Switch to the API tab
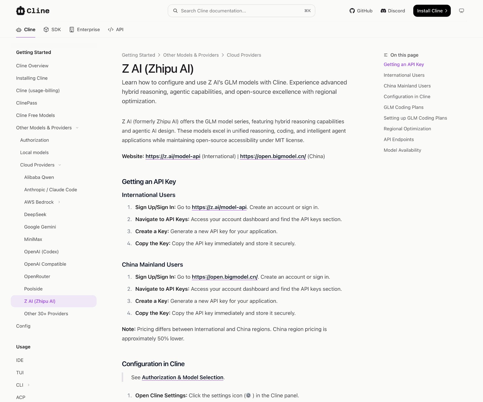Screen dimensions: 483x402 tap(116, 30)
